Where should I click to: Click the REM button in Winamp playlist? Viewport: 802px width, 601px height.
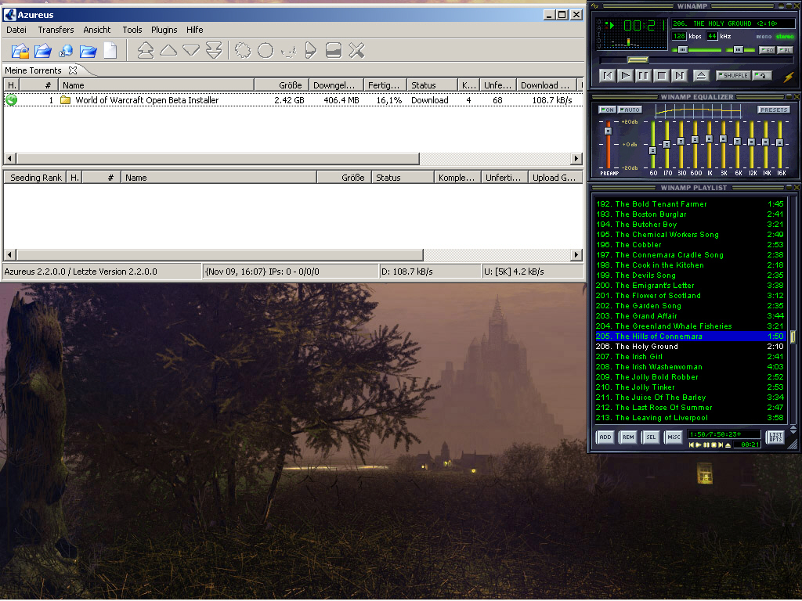pos(628,437)
